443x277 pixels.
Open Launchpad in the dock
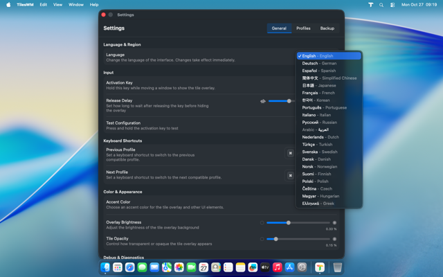pos(118,267)
